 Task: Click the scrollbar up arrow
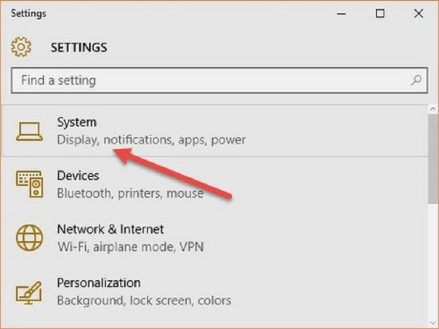click(433, 109)
